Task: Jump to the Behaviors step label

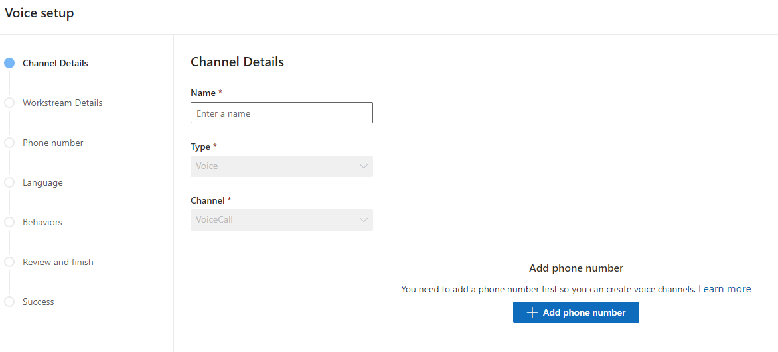Action: click(x=42, y=222)
